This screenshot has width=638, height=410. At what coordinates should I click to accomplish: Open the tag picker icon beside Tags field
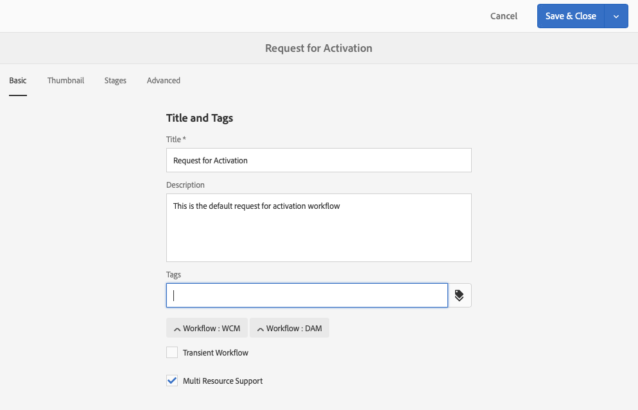tap(460, 295)
